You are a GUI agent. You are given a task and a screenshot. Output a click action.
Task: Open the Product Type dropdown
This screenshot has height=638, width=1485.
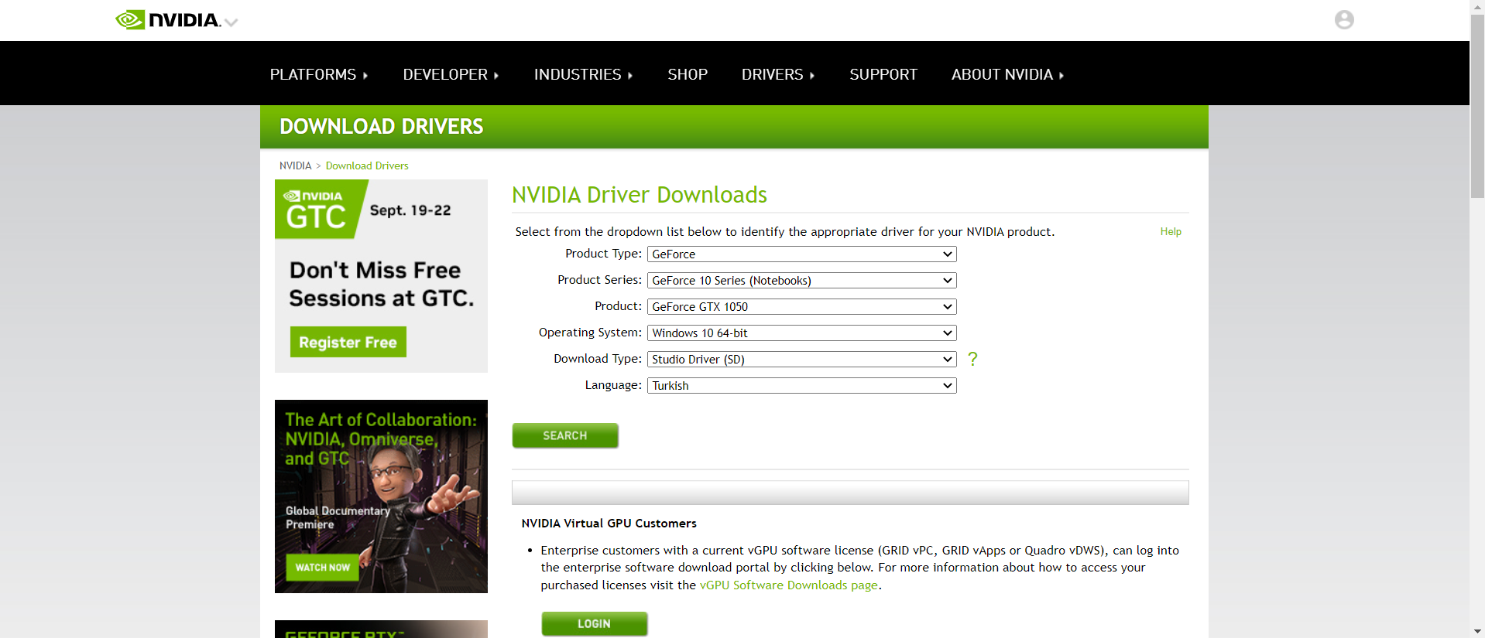[x=801, y=254]
